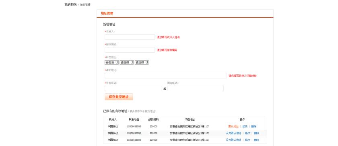Focus the 手机号码 mobile number field
The height and width of the screenshot is (146, 338).
(133, 88)
